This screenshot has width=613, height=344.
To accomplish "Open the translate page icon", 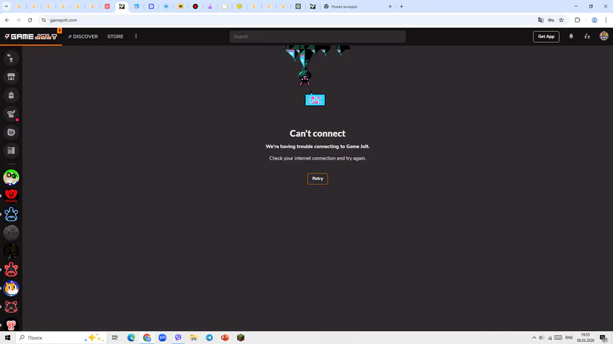I will 541,20.
